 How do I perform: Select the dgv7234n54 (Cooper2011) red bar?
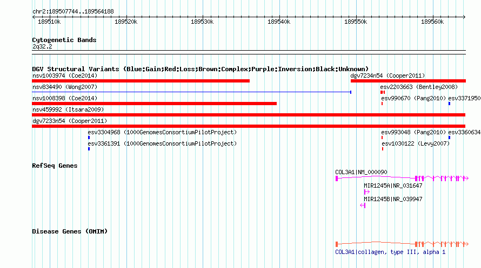pyautogui.click(x=408, y=81)
